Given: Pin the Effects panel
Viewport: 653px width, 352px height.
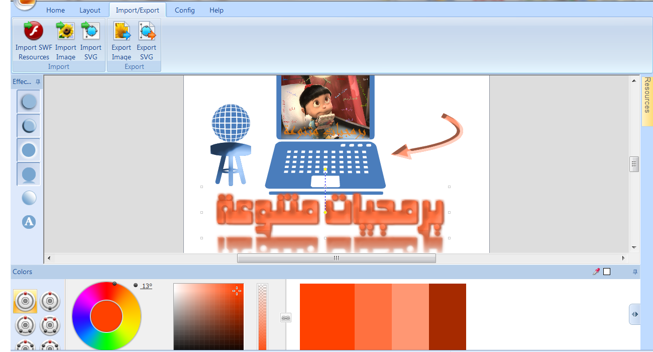Looking at the screenshot, I should point(38,81).
